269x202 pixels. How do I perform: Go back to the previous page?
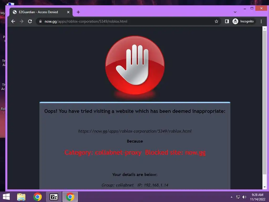pos(13,21)
